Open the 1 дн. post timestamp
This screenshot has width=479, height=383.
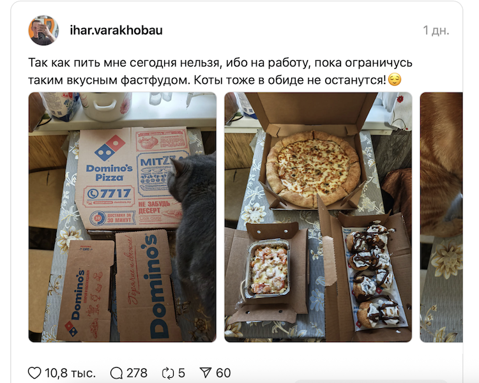click(x=436, y=30)
